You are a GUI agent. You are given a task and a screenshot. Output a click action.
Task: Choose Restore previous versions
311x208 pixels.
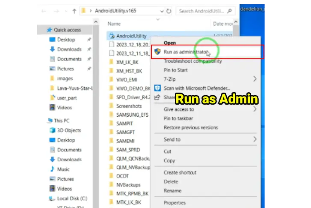pos(191,127)
